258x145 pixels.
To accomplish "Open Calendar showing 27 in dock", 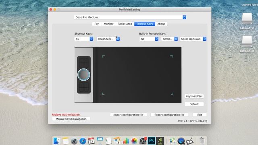I will [x=91, y=141].
